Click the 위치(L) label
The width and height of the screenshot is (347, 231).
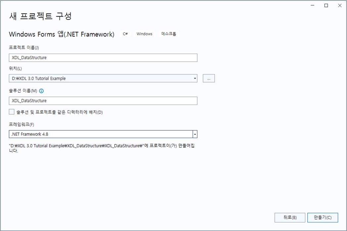coord(15,69)
